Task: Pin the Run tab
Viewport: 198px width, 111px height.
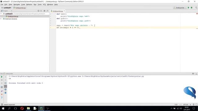Action: point(2,91)
